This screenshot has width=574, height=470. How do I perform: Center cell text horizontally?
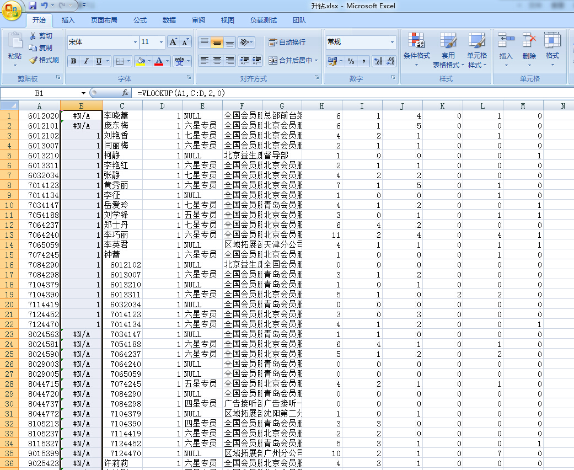[x=217, y=61]
